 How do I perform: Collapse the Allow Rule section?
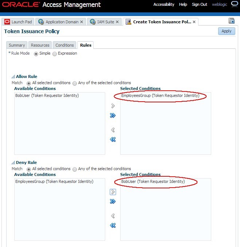pyautogui.click(x=13, y=77)
